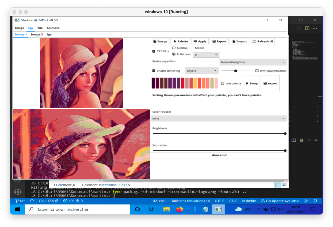Screen dimensions: 333x227
Task: Click the Swap palette colors button
Action: coord(251,83)
